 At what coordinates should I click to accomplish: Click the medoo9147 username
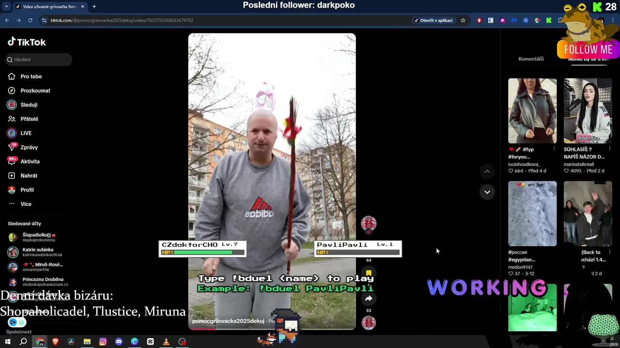tap(520, 267)
